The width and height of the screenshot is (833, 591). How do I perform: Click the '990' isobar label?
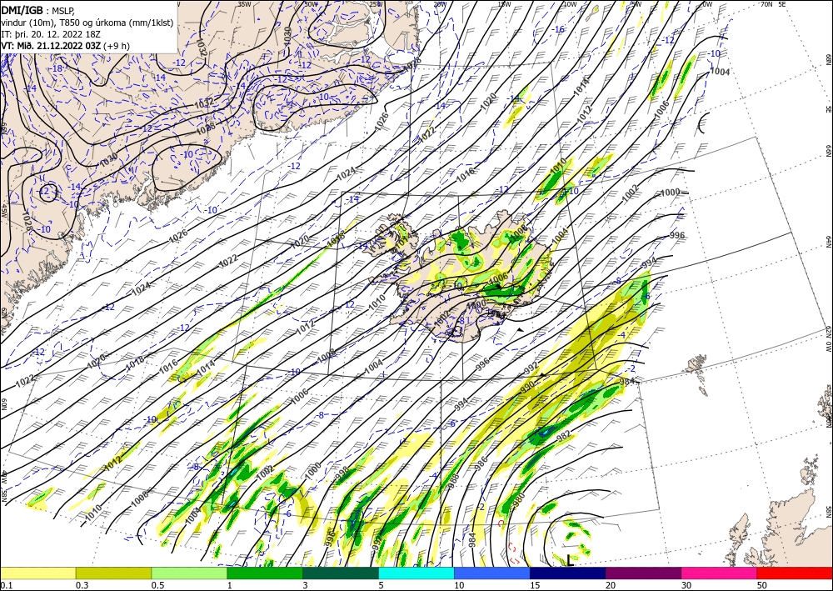coord(527,387)
